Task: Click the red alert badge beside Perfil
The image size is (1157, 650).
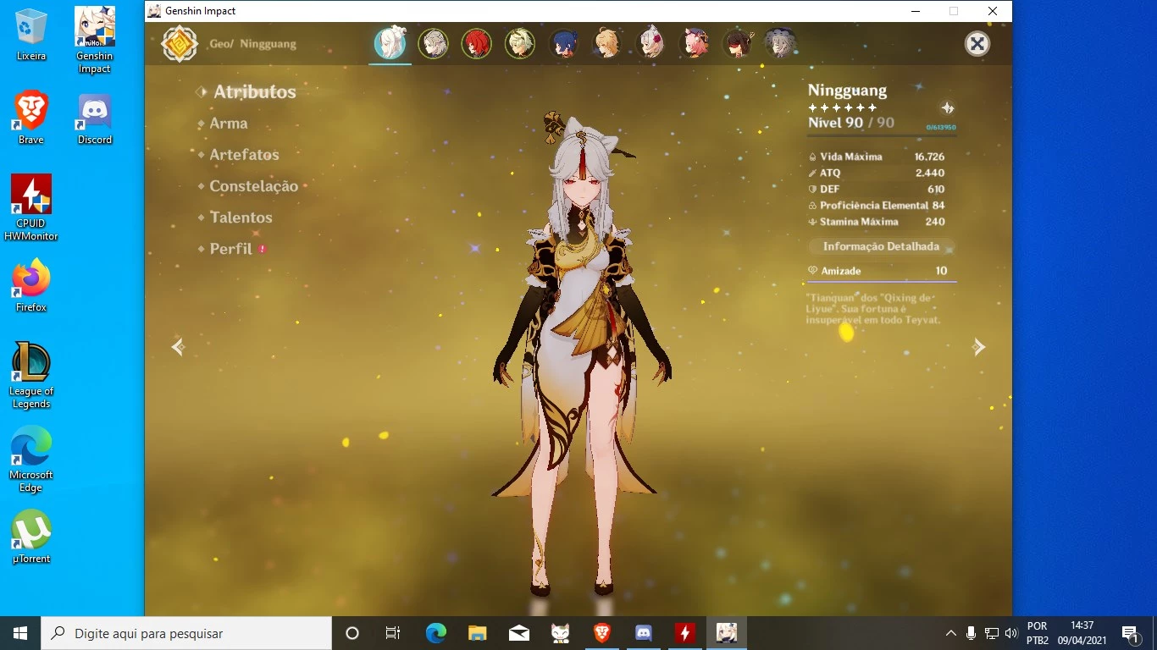Action: [263, 249]
